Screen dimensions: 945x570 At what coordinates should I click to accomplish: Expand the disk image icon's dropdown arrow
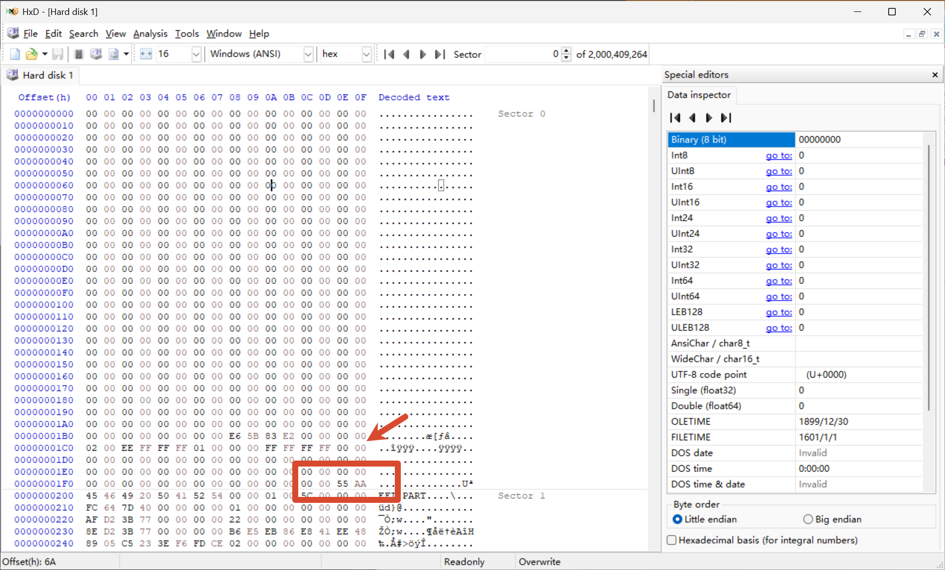(126, 54)
